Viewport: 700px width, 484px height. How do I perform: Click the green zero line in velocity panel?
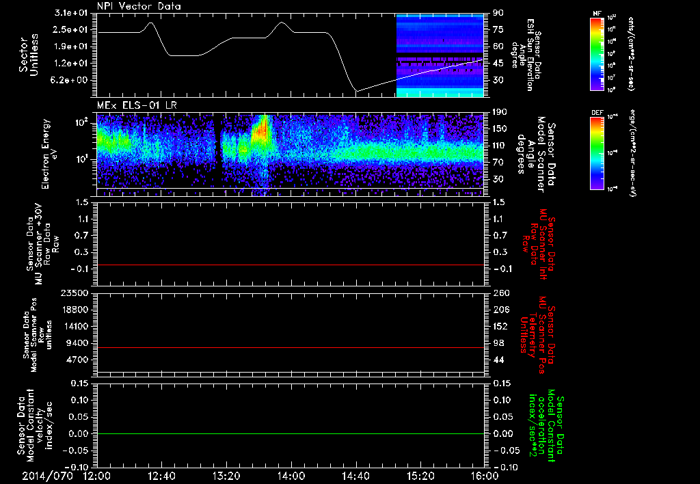pyautogui.click(x=291, y=433)
